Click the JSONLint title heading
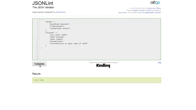Image resolution: width=196 pixels, height=110 pixels. click(43, 3)
